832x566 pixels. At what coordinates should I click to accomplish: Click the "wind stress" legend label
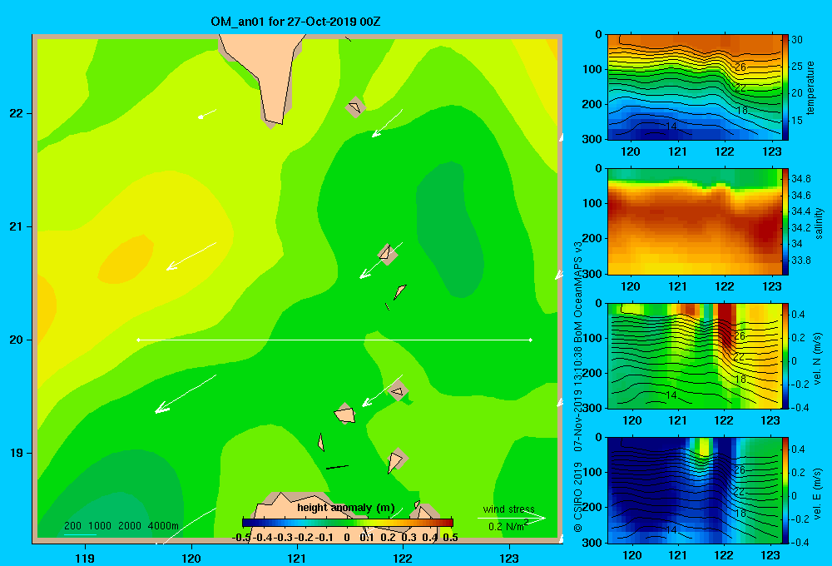point(508,509)
